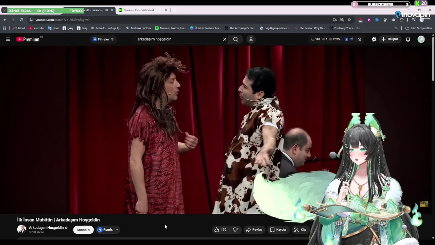Open Gmail bookmark

[19, 28]
